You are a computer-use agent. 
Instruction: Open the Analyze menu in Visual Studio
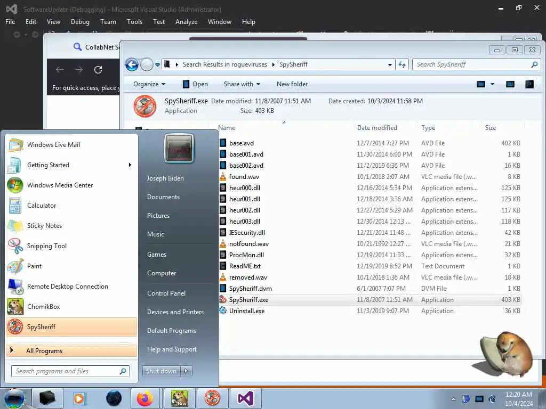186,21
